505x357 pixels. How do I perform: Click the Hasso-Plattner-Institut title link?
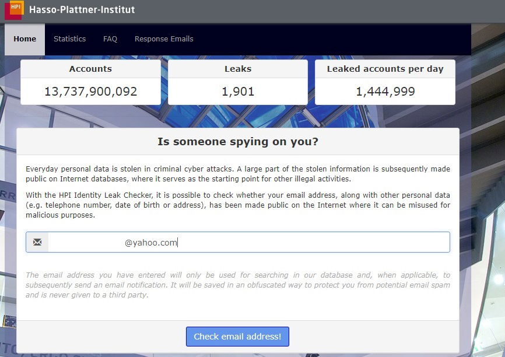click(x=82, y=10)
